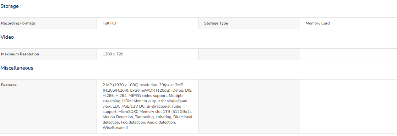Select the Recording Formats label cell
Image resolution: width=397 pixels, height=136 pixels.
pyautogui.click(x=48, y=23)
